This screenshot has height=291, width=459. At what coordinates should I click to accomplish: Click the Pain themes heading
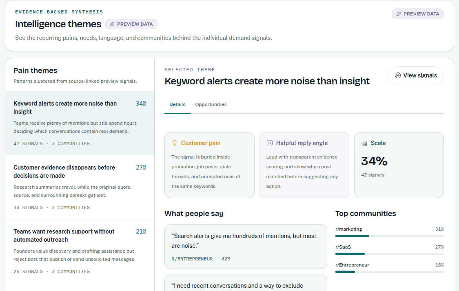click(35, 71)
